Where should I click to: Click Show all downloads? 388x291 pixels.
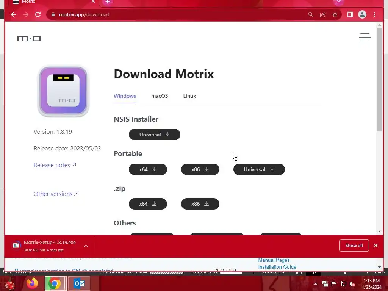pos(354,246)
